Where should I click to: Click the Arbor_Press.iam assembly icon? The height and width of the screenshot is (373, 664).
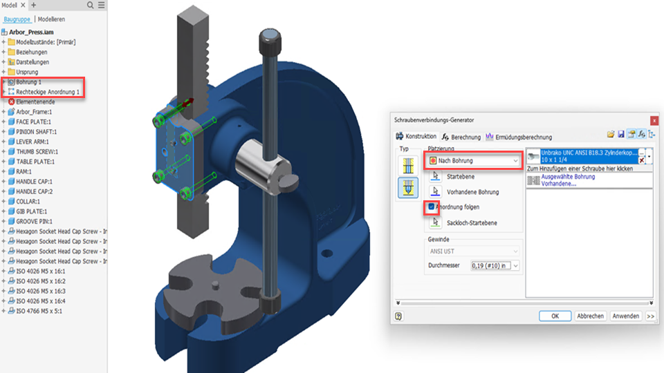[5, 32]
